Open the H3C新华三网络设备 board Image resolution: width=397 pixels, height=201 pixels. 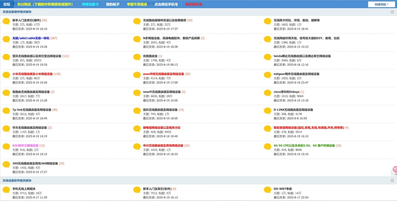pyautogui.click(x=25, y=145)
